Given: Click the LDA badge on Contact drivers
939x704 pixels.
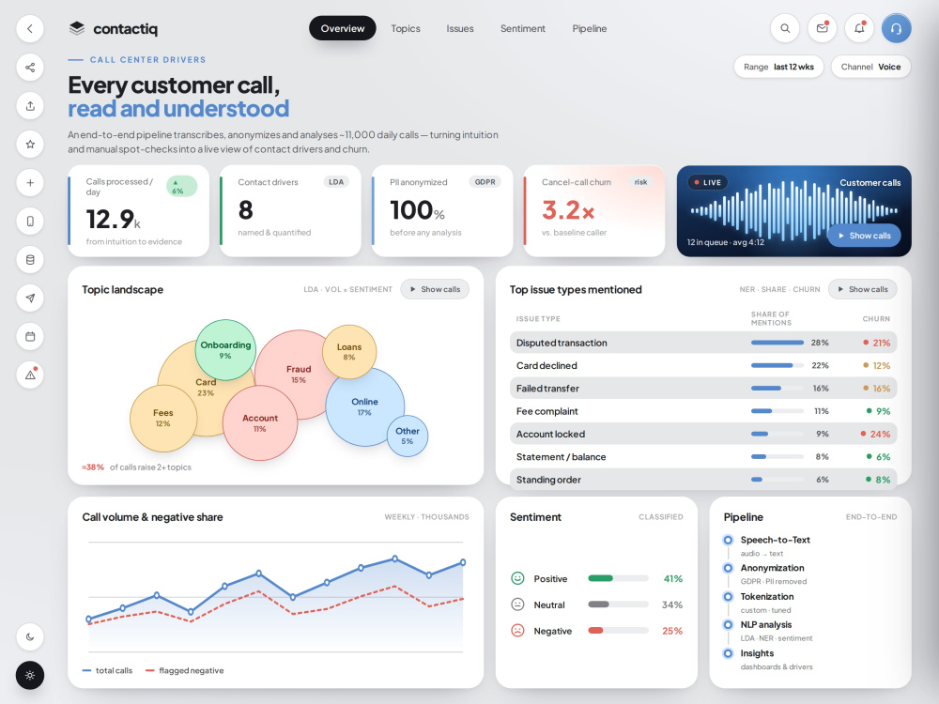Looking at the screenshot, I should tap(336, 182).
